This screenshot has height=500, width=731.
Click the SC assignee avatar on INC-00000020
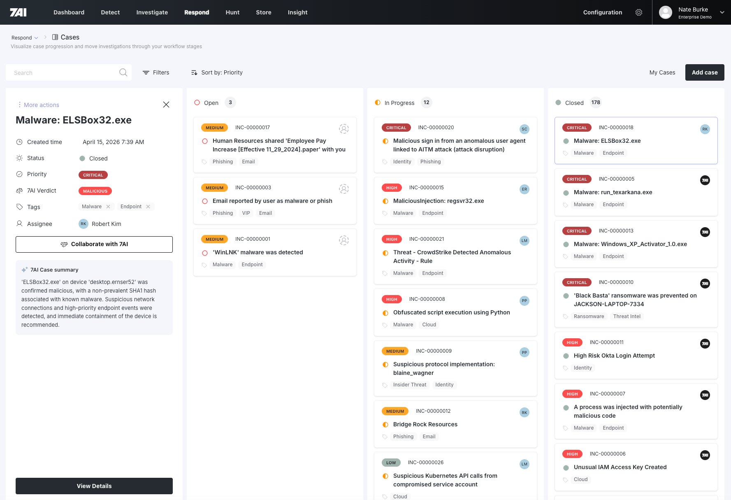point(524,129)
